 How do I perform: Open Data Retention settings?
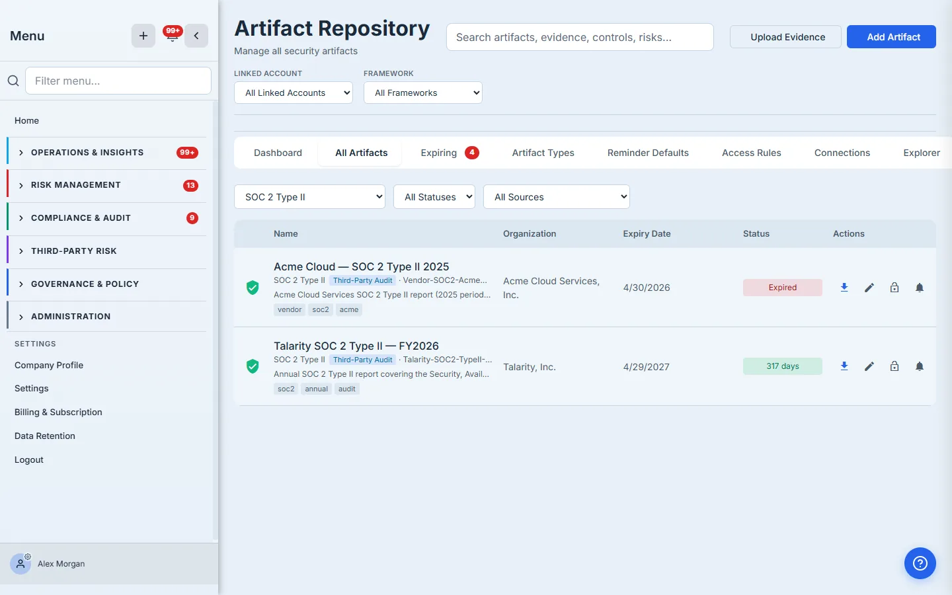coord(45,436)
